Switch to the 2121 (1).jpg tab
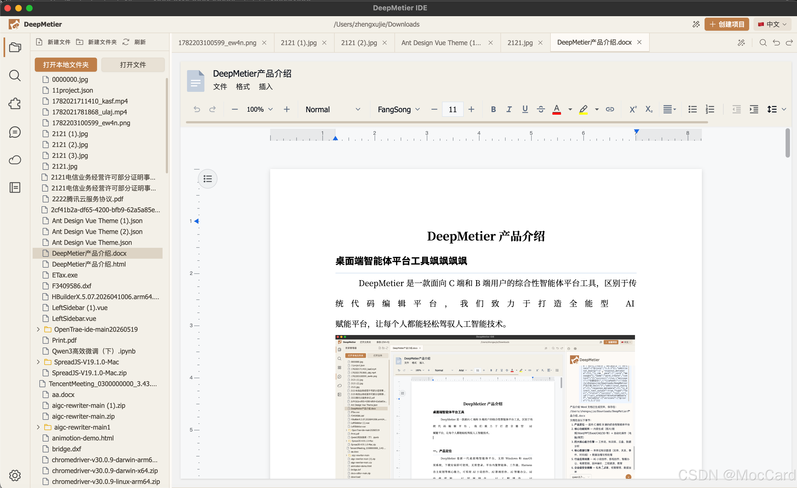Screen dimensions: 797x488 [298, 43]
